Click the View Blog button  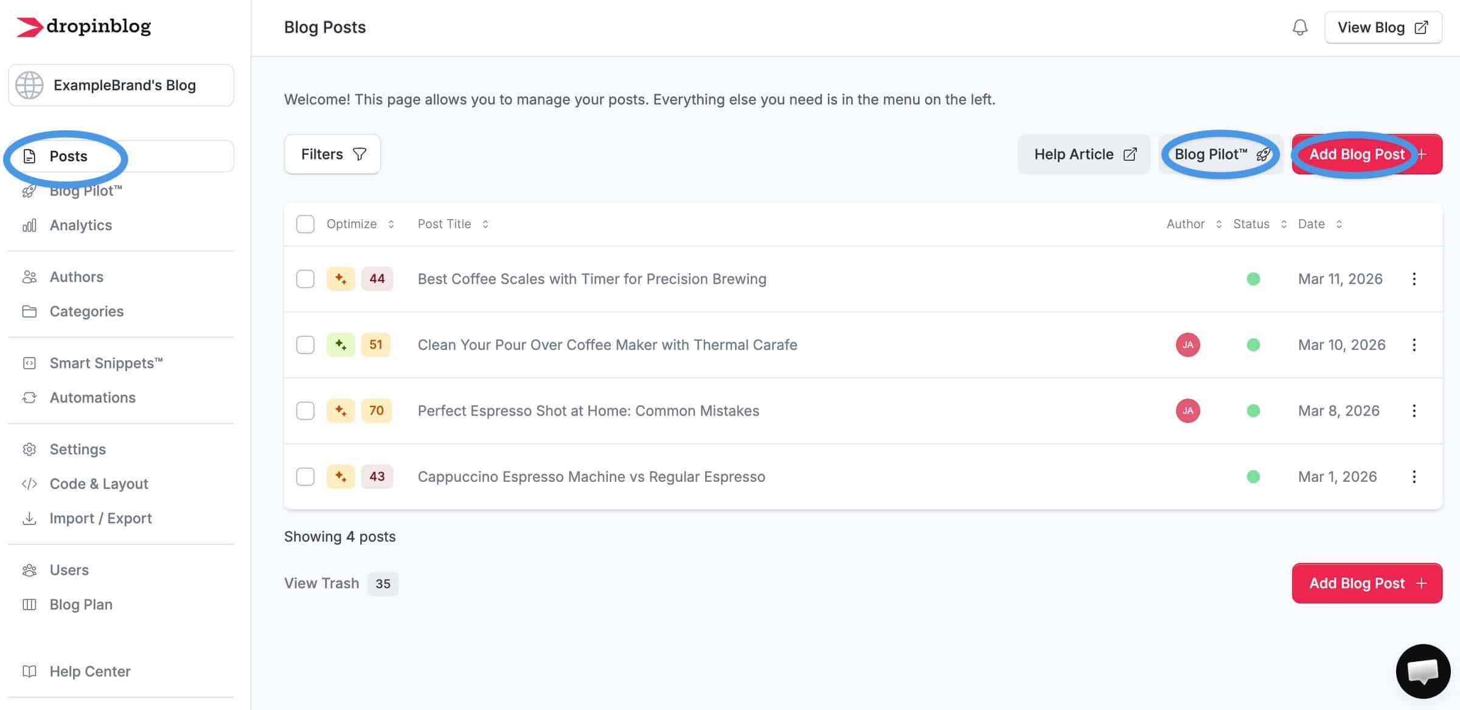[1383, 27]
